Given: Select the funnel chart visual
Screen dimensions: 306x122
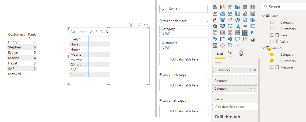Looking at the screenshot, I should click(x=223, y=20).
